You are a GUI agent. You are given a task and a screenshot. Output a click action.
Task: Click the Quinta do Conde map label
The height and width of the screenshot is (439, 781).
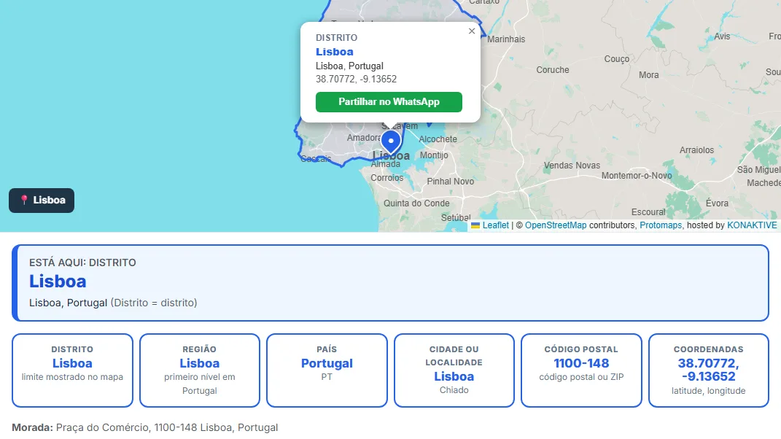(x=416, y=203)
